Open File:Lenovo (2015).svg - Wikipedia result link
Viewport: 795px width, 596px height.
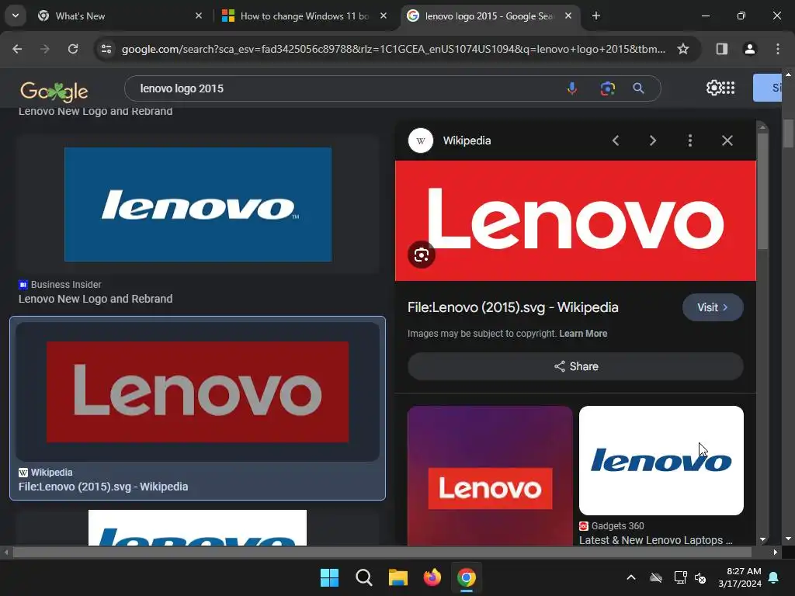click(103, 487)
